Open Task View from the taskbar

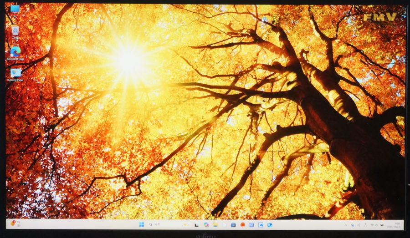196,225
